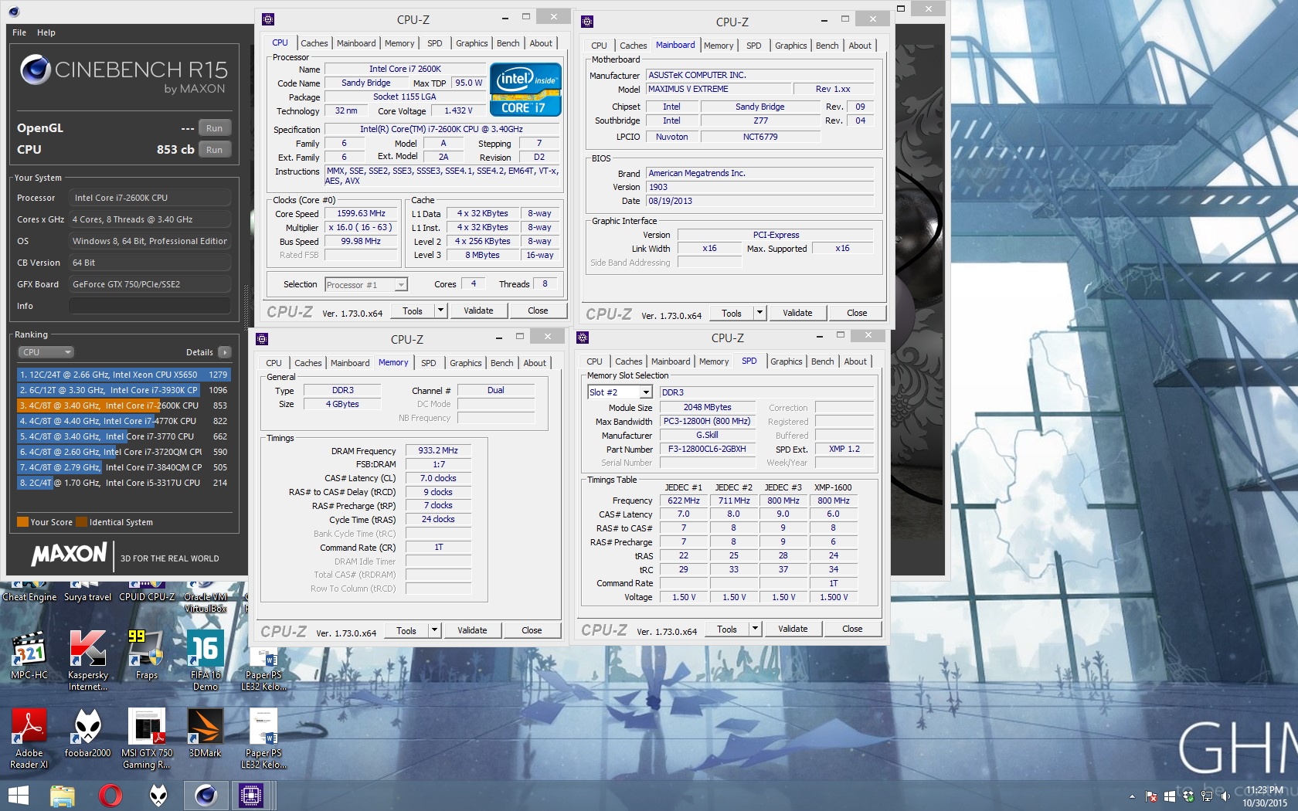Run the CPU benchmark in Cinebench
This screenshot has width=1298, height=811.
tap(215, 150)
